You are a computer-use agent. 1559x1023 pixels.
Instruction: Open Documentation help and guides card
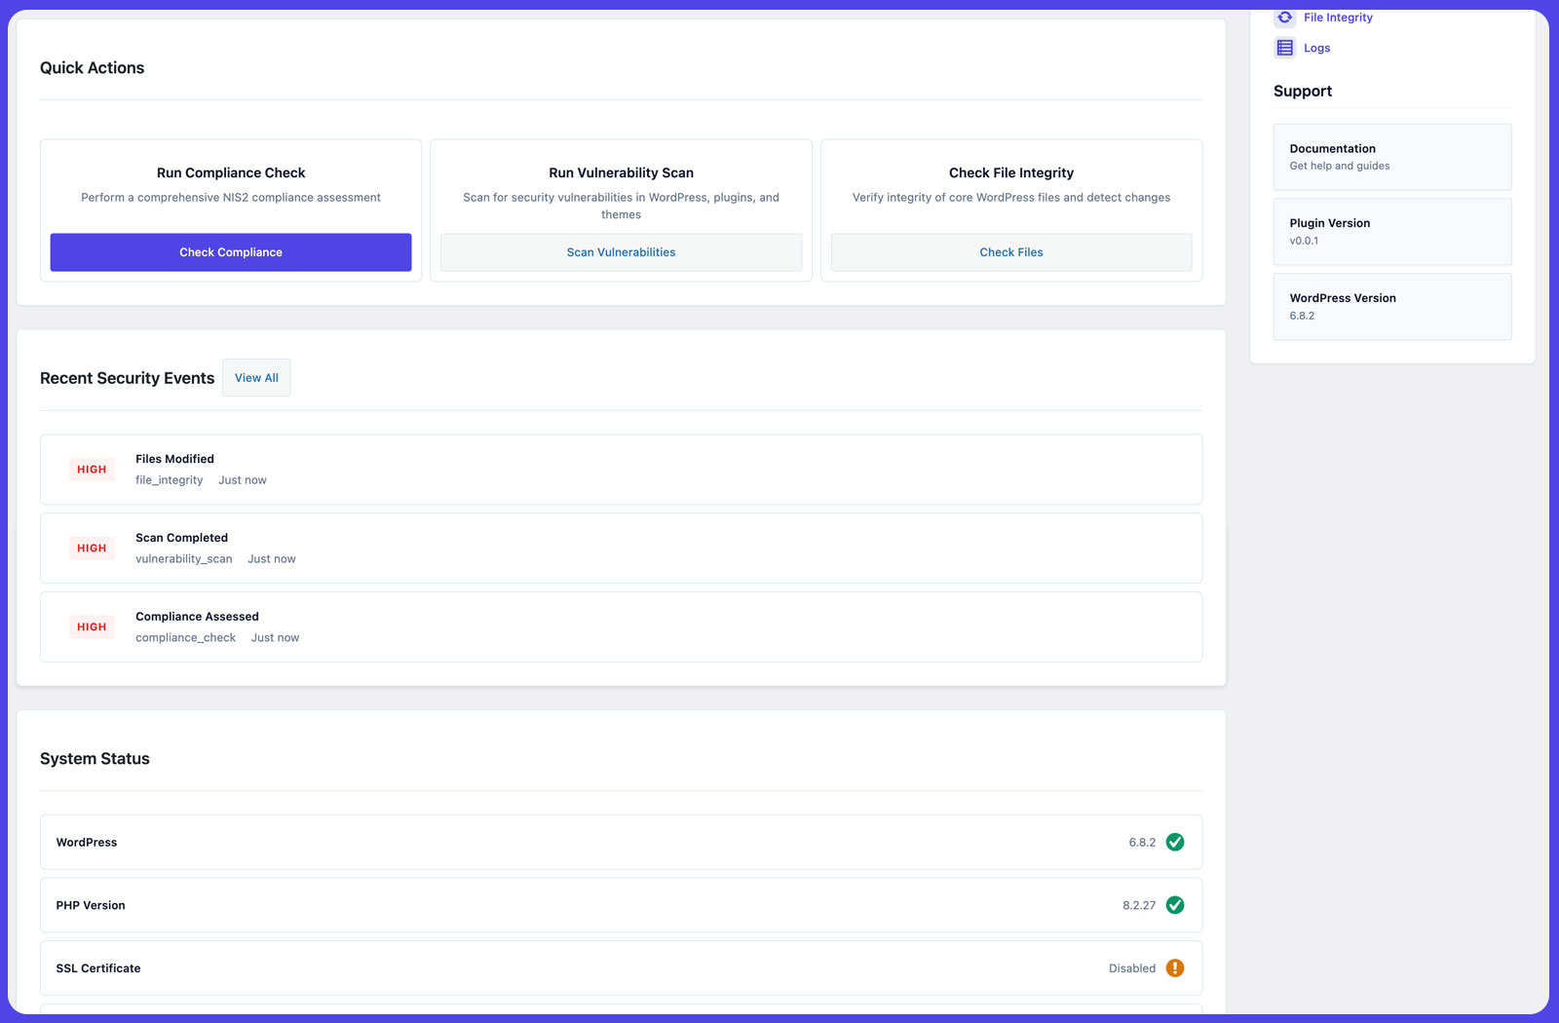pyautogui.click(x=1391, y=156)
